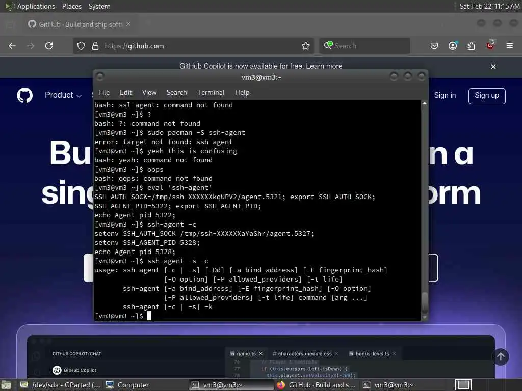Viewport: 522px width, 391px height.
Task: Open Firefox extensions puzzle icon
Action: pyautogui.click(x=472, y=46)
